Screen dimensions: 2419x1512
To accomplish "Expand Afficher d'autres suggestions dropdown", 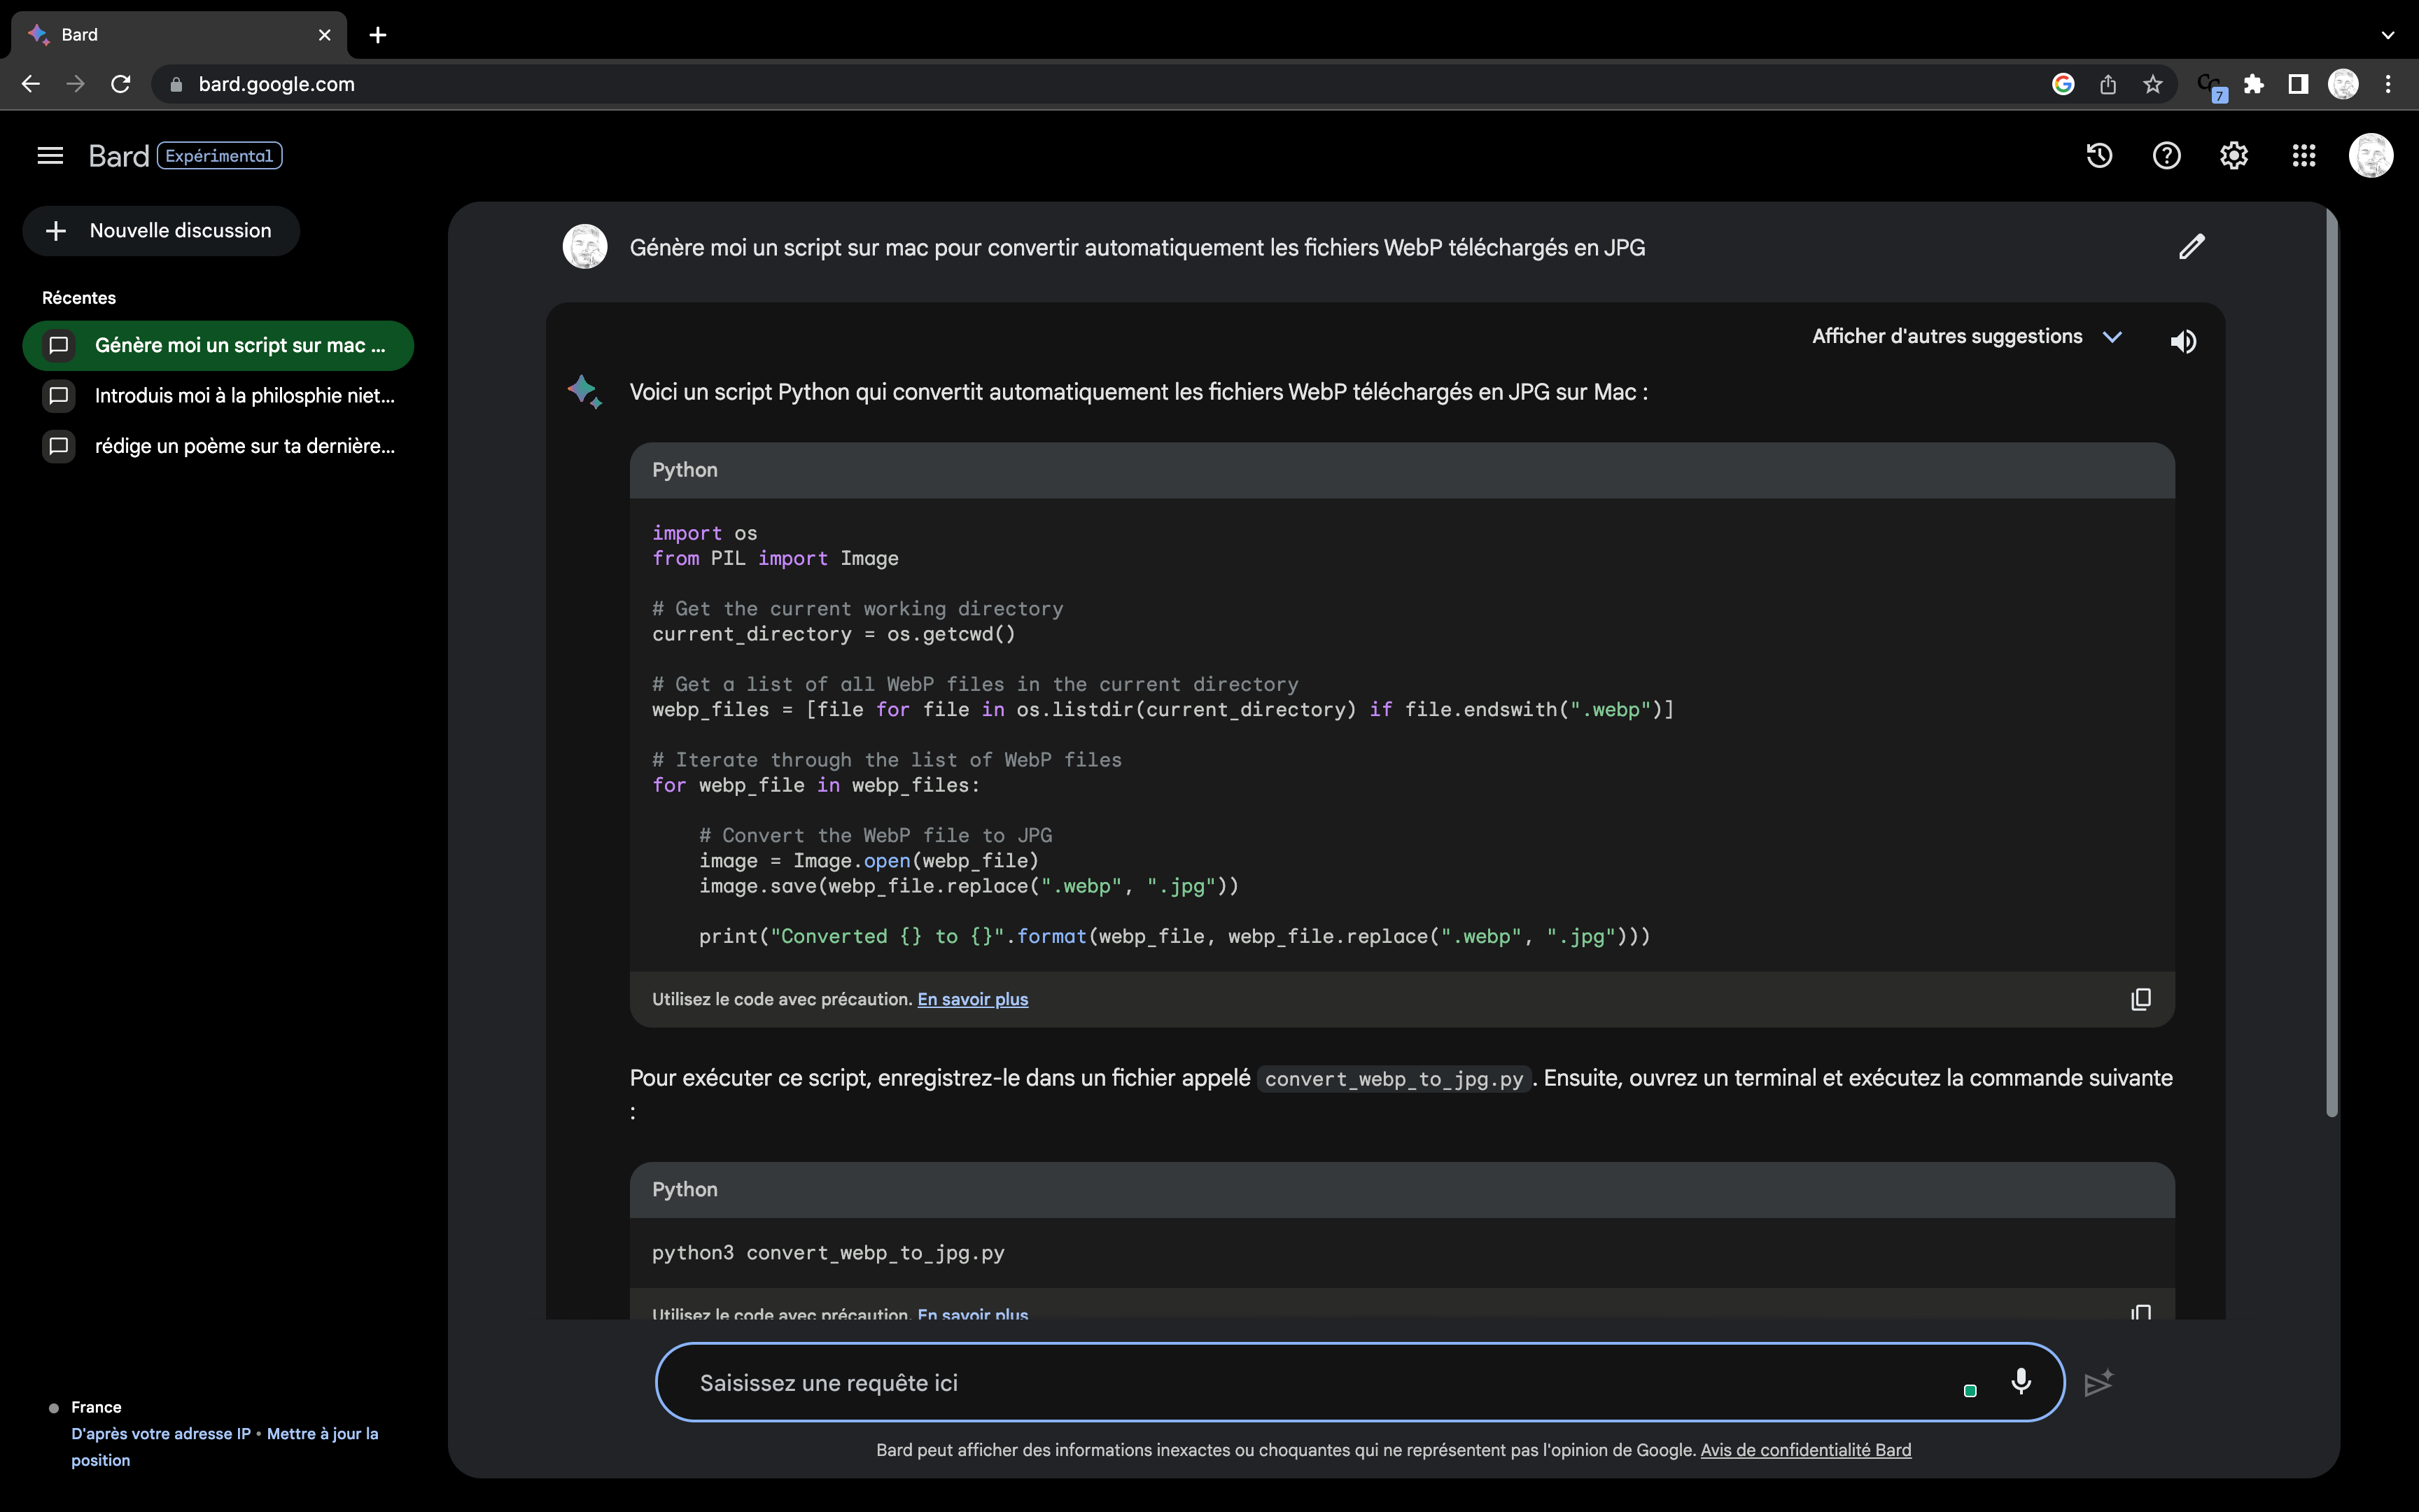I will [x=1966, y=337].
